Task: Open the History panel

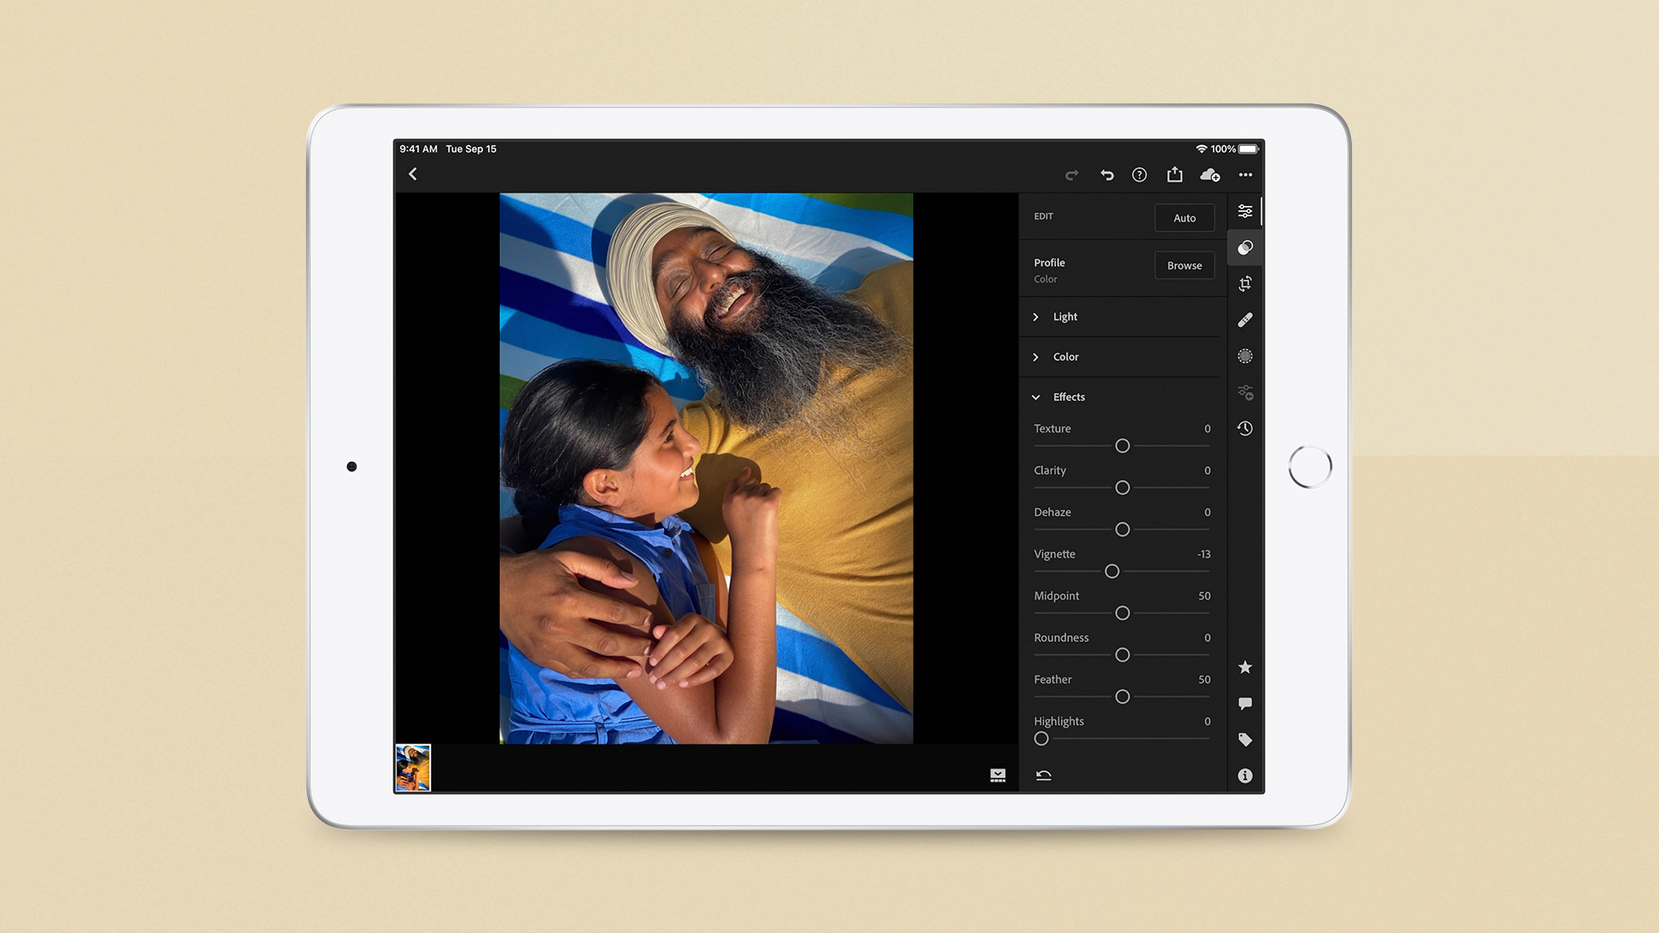Action: point(1245,427)
